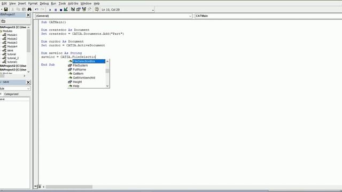Select the Modules folder node

7,31
